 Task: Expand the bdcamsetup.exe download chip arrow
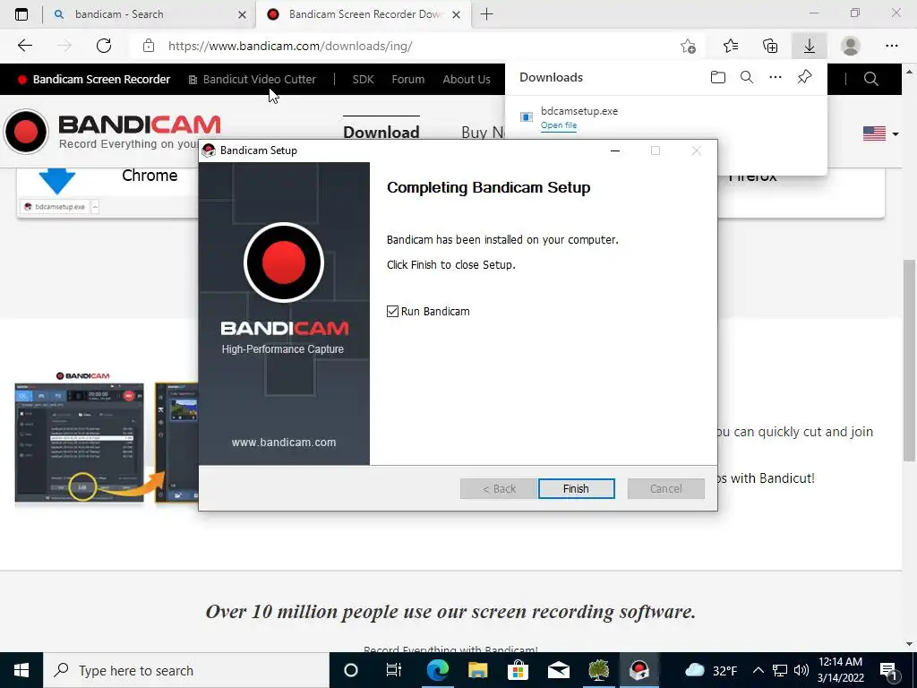pos(95,207)
